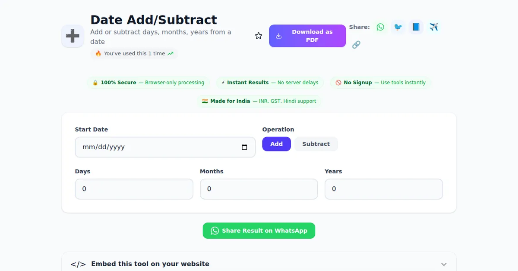Click the plus tool logo icon
The image size is (518, 271).
click(73, 36)
